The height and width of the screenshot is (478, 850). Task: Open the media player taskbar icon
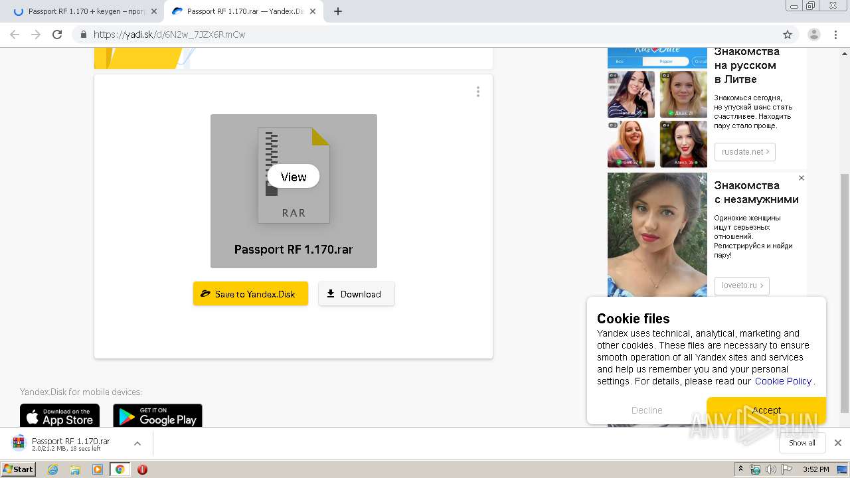point(98,469)
